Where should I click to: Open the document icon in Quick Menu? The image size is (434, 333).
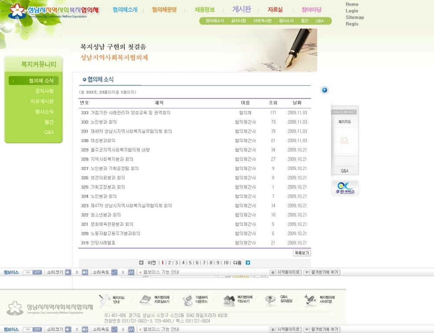click(345, 140)
